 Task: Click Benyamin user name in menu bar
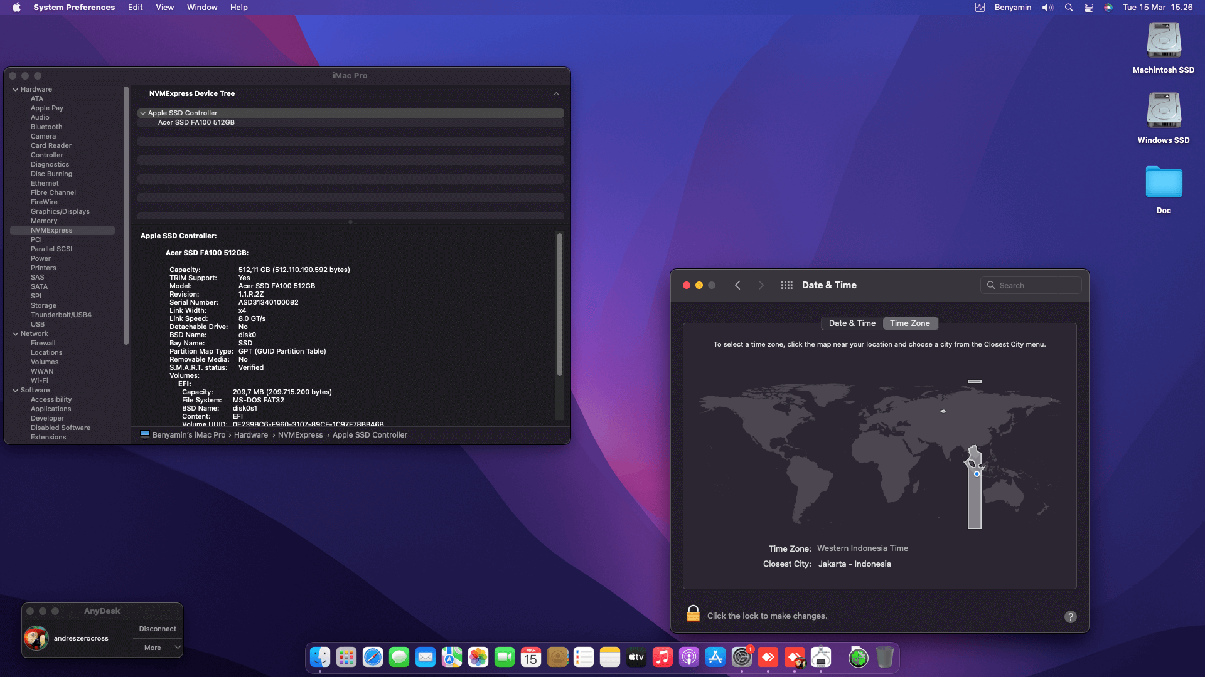click(1013, 8)
